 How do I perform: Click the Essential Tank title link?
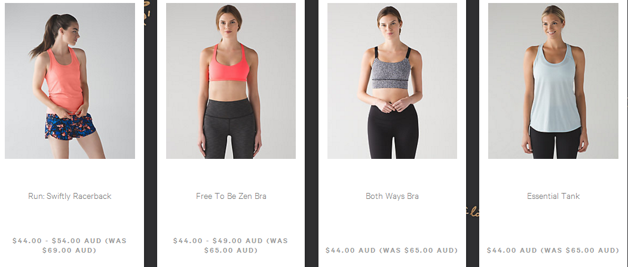[x=553, y=196]
